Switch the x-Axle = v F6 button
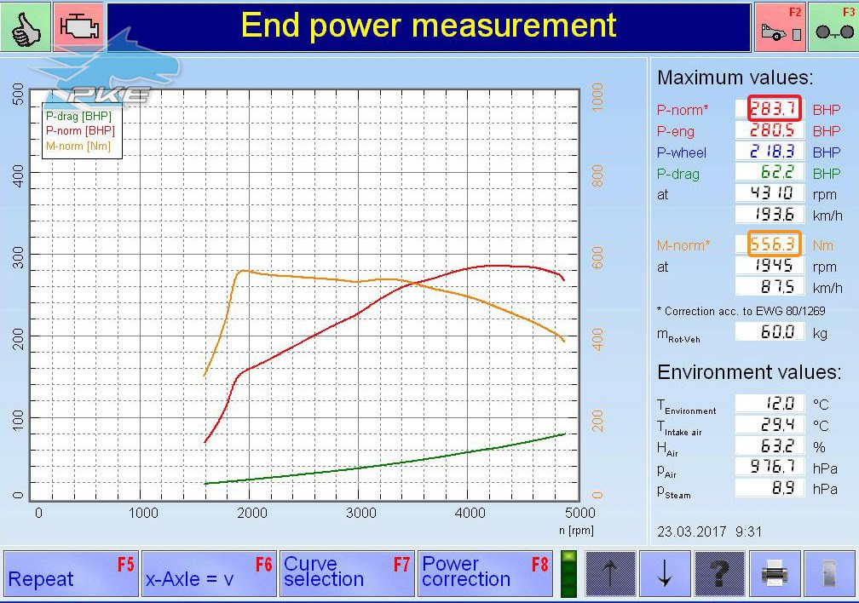859x603 pixels. coord(210,573)
